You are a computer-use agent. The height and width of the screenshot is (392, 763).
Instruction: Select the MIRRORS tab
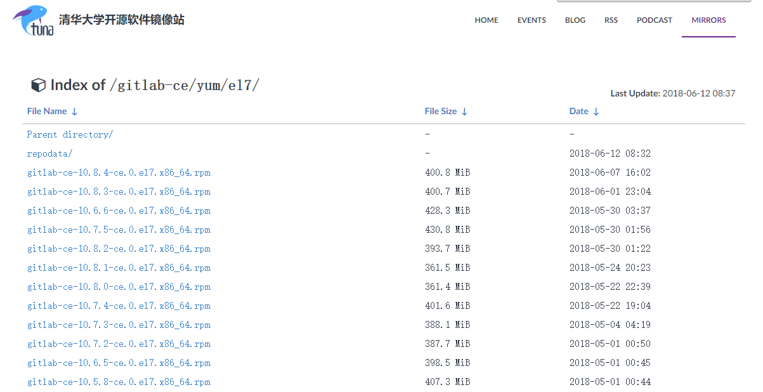click(x=708, y=20)
